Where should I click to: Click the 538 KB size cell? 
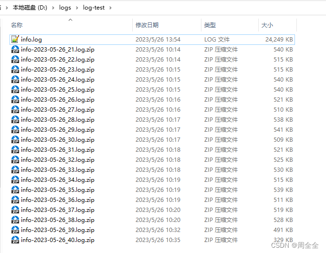pyautogui.click(x=283, y=119)
